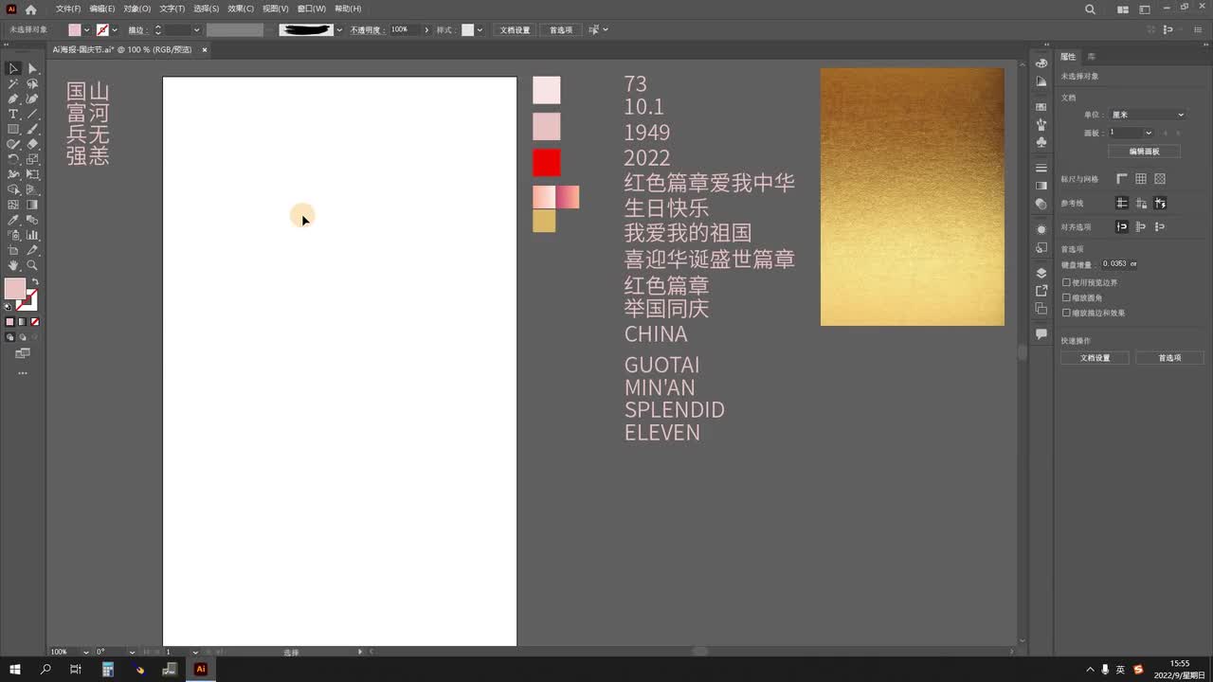Viewport: 1213px width, 682px height.
Task: Open the Asset Export panel icon
Action: click(x=1041, y=291)
